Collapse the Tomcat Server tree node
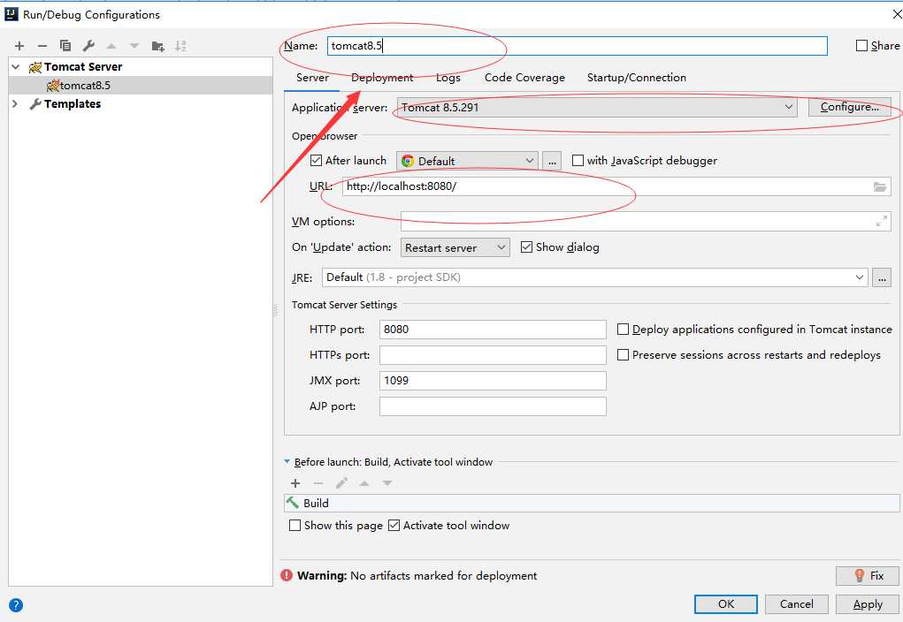This screenshot has width=903, height=622. pyautogui.click(x=16, y=67)
